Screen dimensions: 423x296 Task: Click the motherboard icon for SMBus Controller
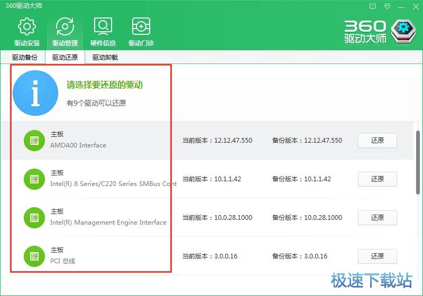tap(34, 179)
